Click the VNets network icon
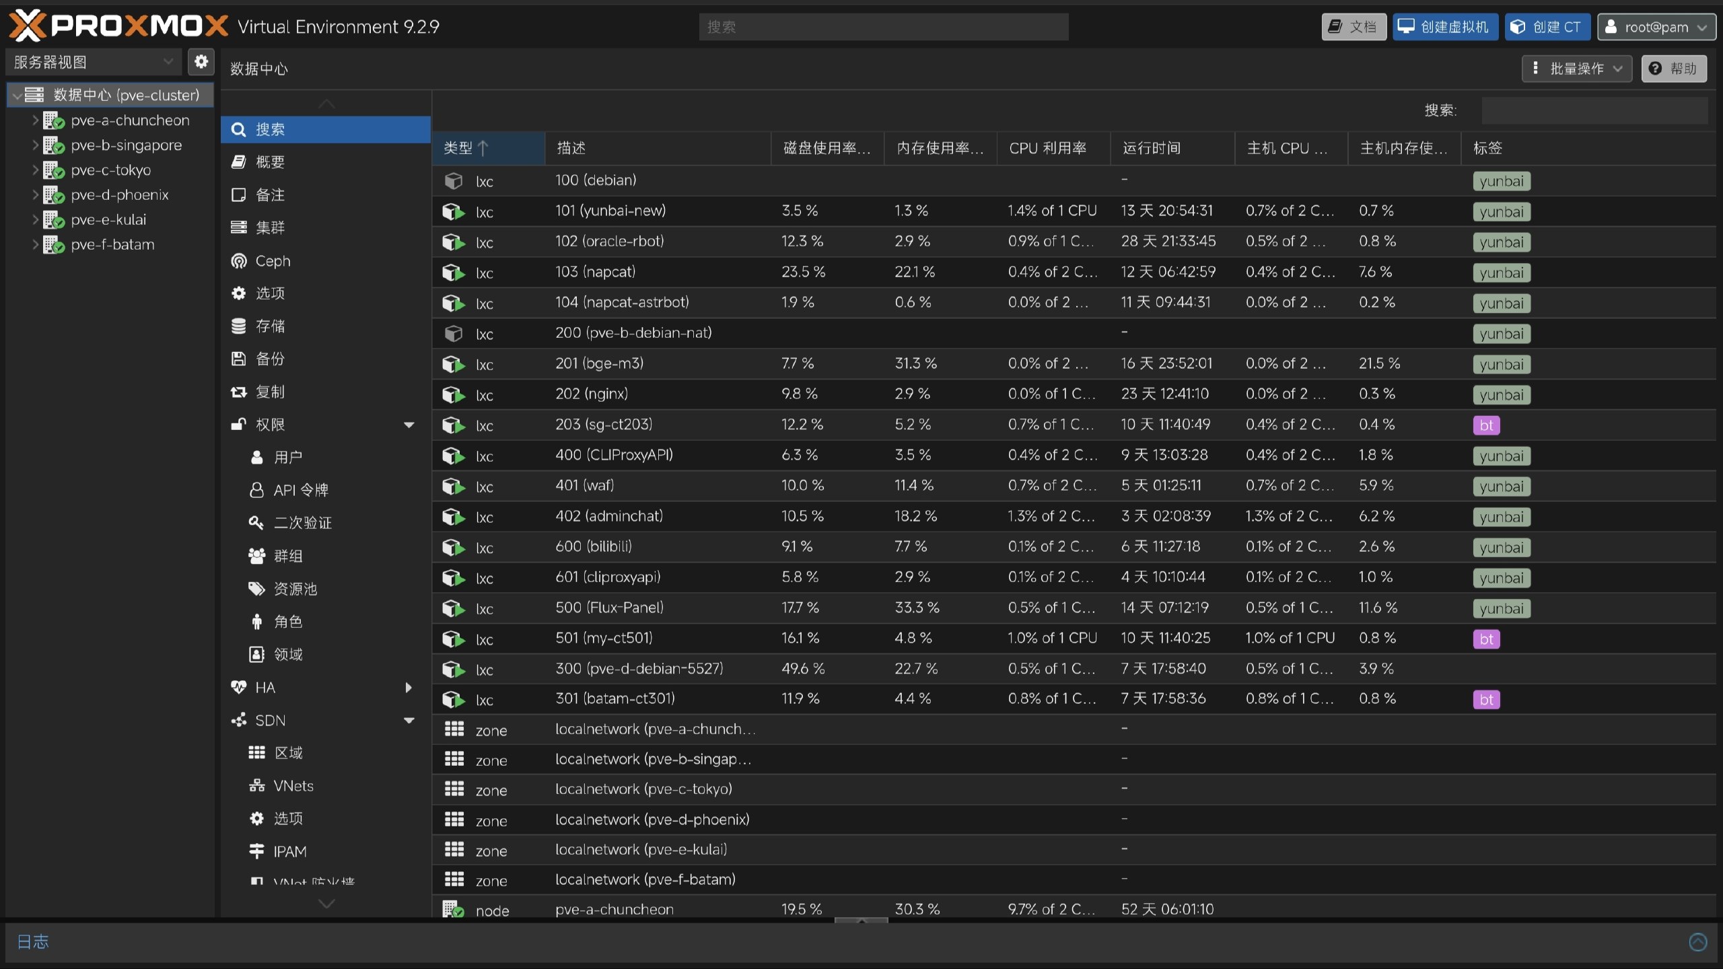Viewport: 1723px width, 969px height. pos(256,786)
